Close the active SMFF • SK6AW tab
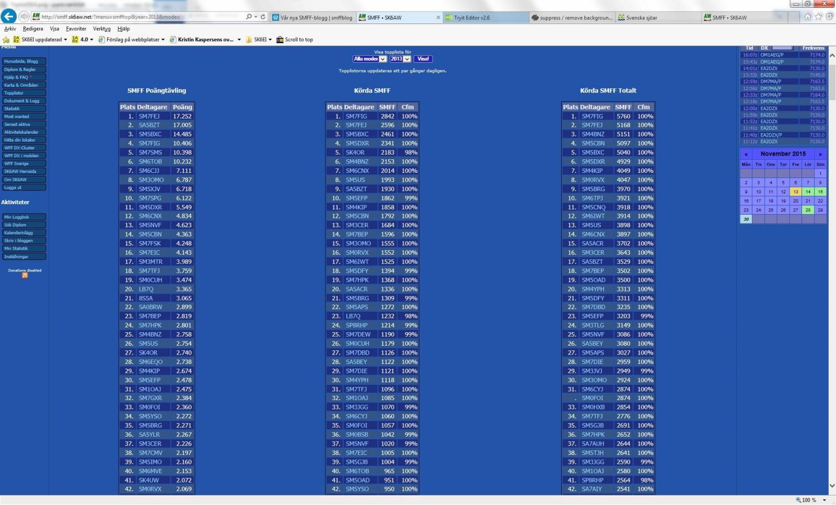The image size is (836, 505). [x=438, y=17]
